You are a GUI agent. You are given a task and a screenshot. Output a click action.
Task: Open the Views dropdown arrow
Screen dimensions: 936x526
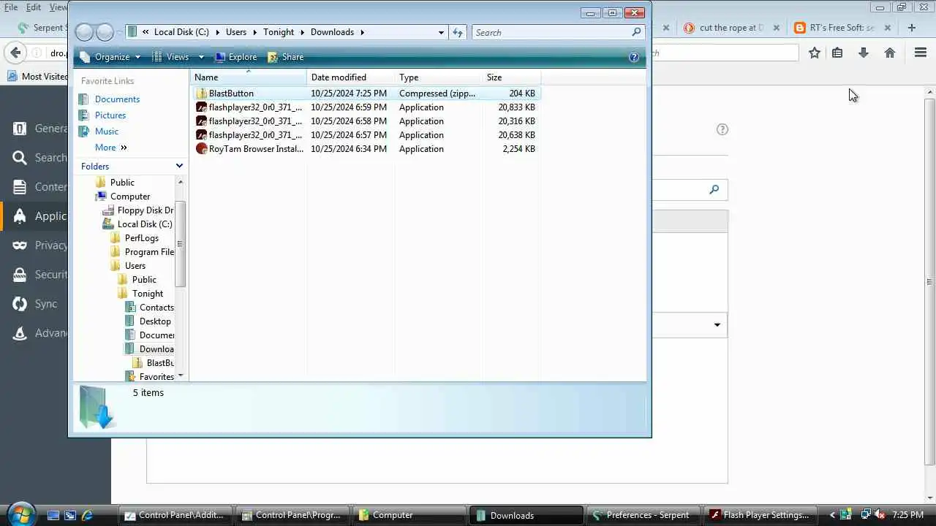coord(201,57)
